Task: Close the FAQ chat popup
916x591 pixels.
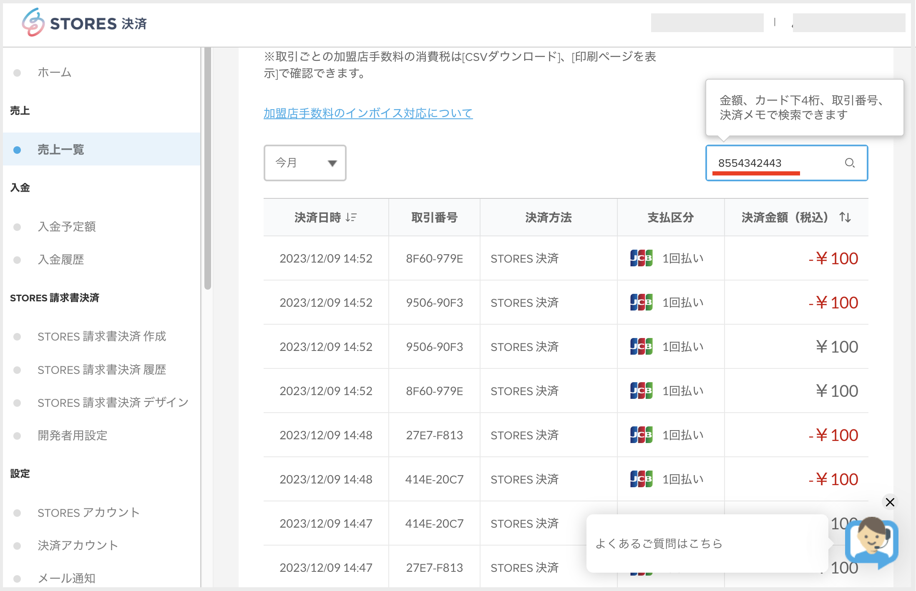Action: click(890, 502)
